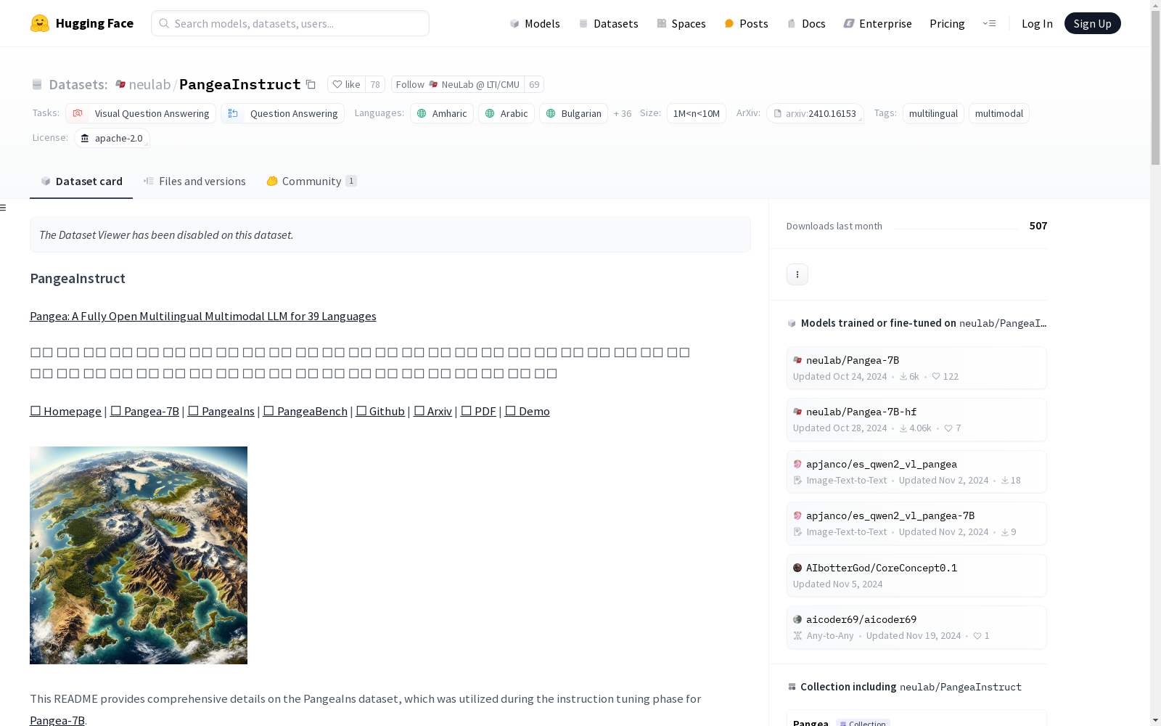Screen dimensions: 1161x726
Task: Open Enterprise page
Action: [x=877, y=23]
